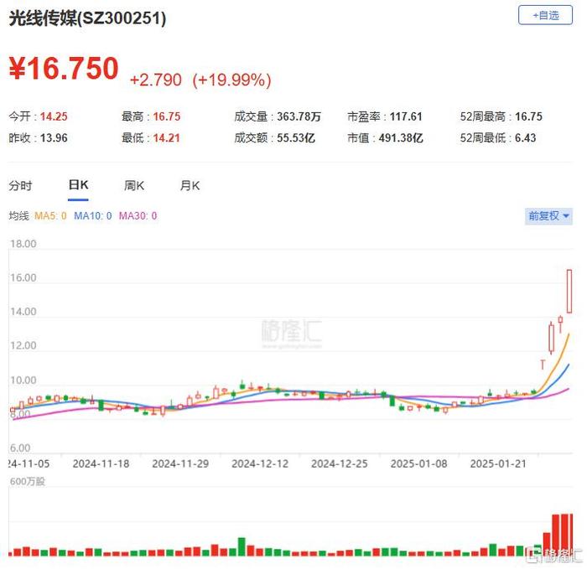
Task: Click the x-axis date label 2024-11-18
Action: tap(101, 464)
